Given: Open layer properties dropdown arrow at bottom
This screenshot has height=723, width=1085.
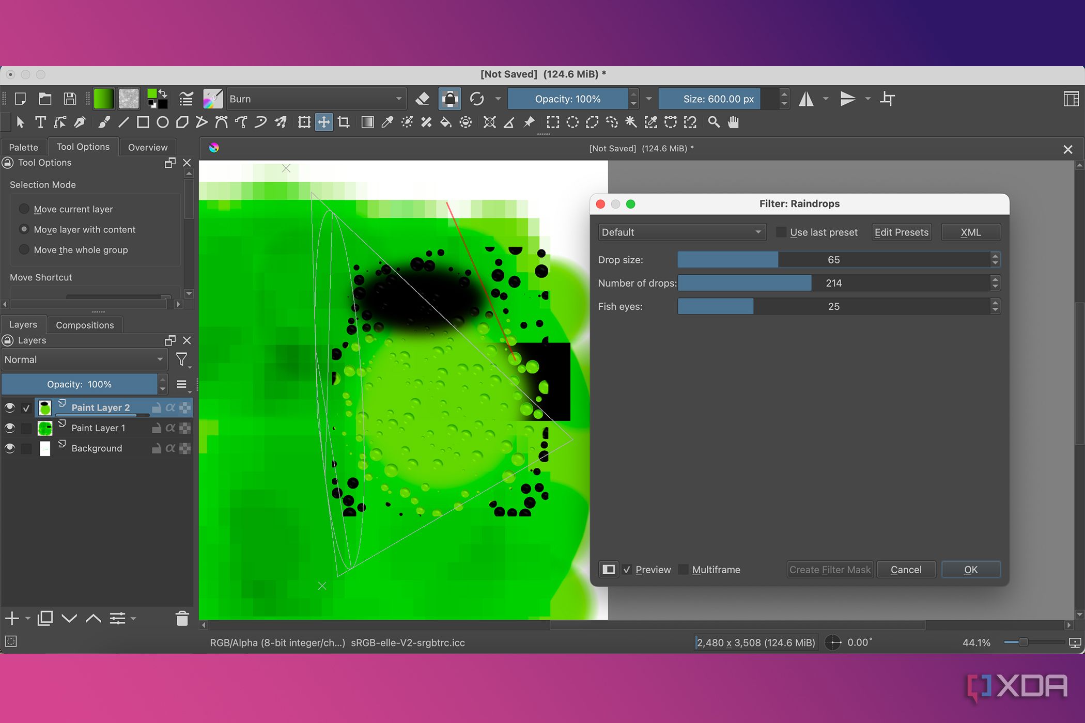Looking at the screenshot, I should [x=133, y=618].
